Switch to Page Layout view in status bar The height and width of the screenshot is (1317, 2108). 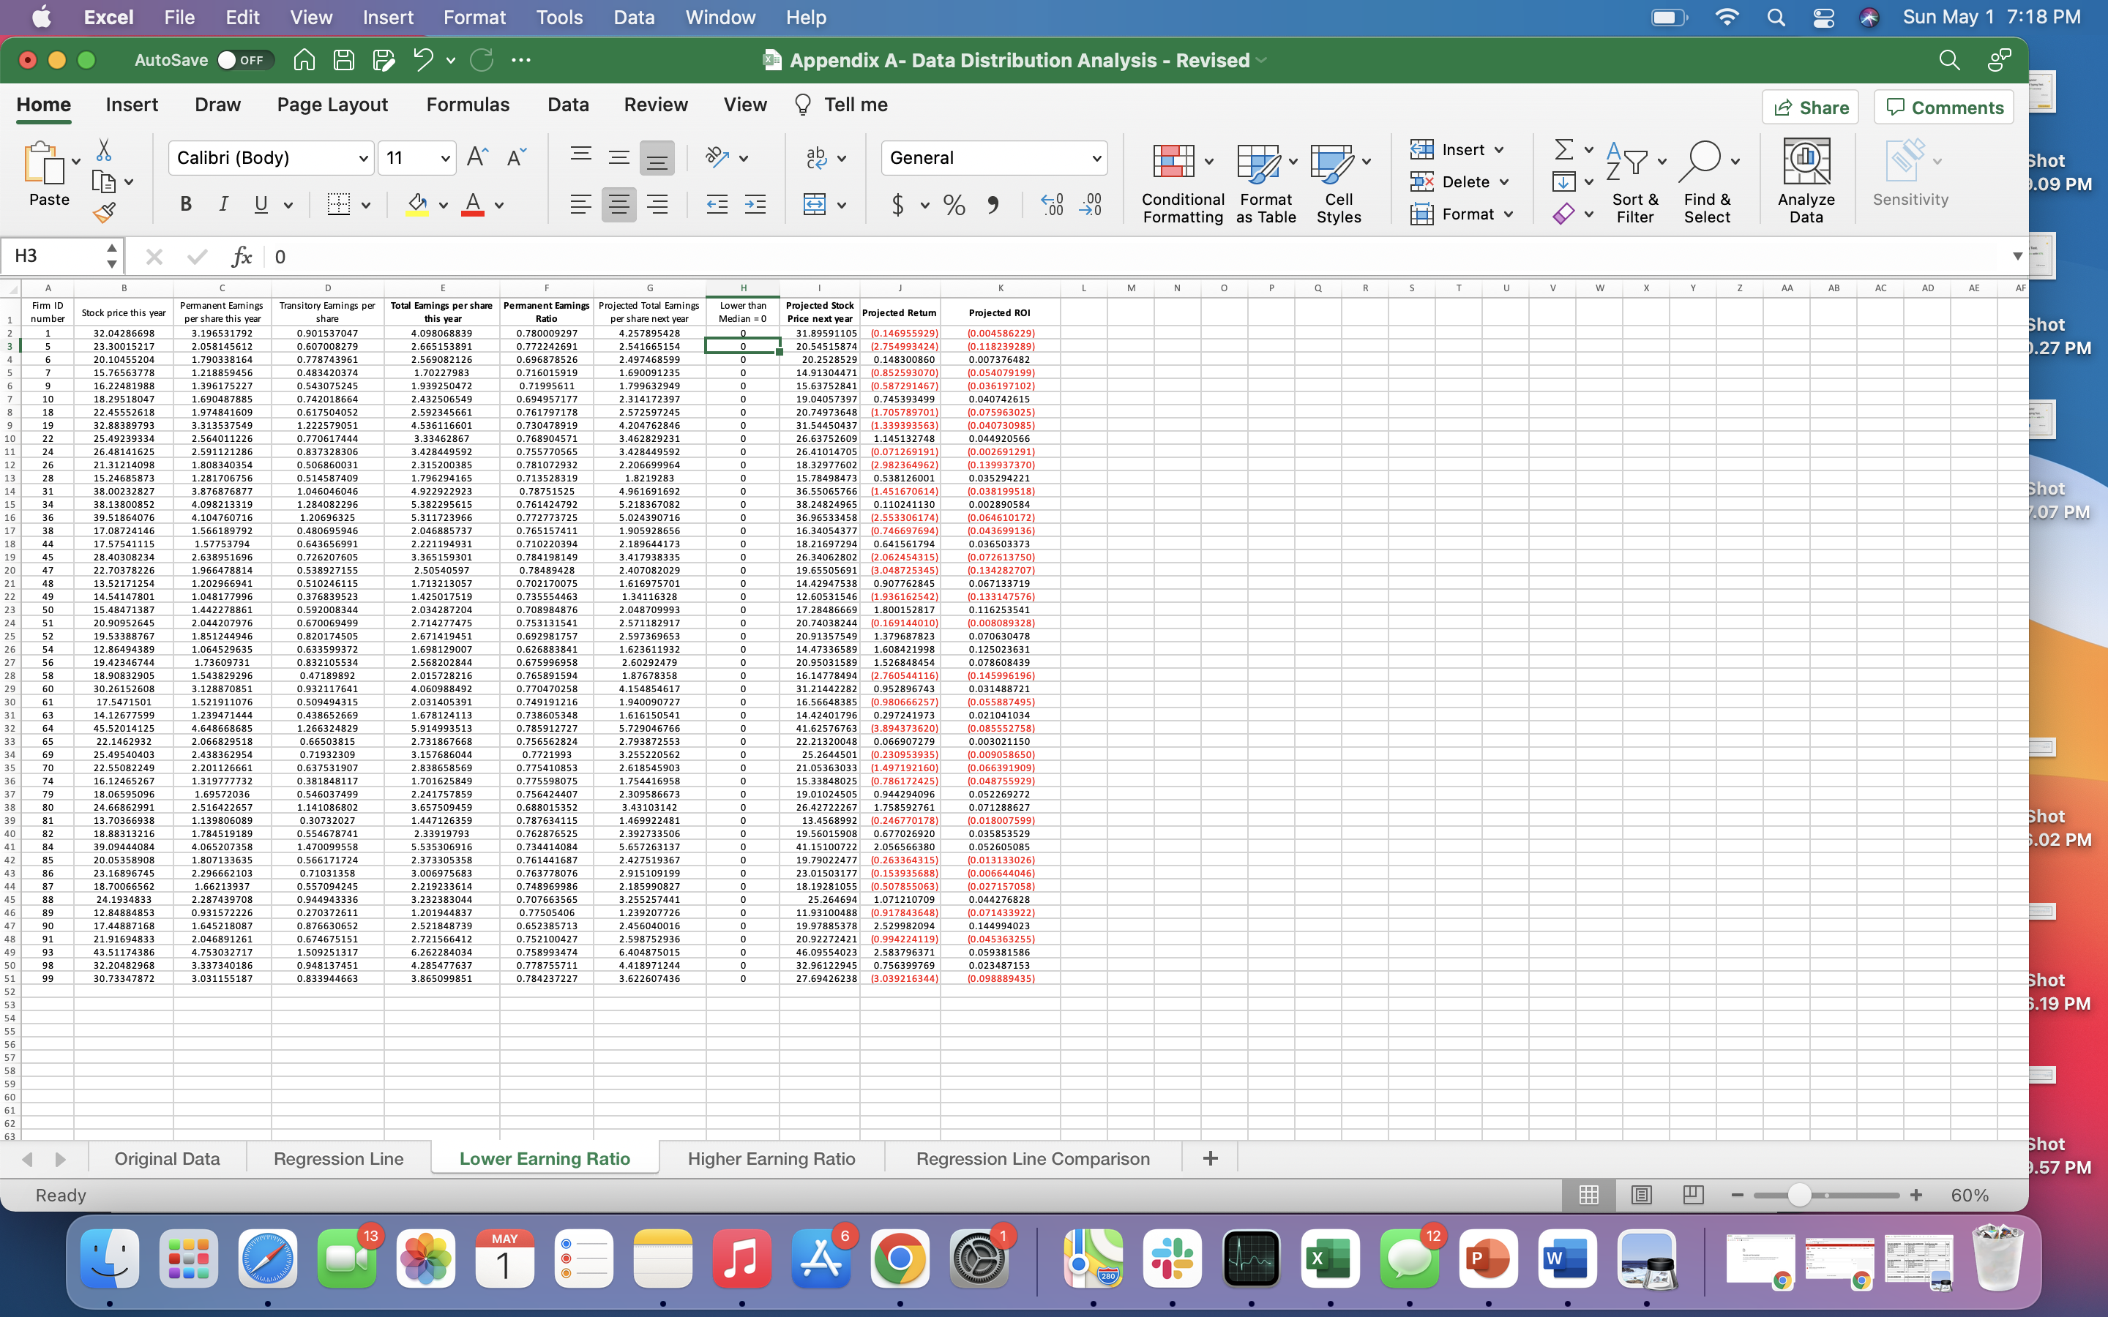[1641, 1195]
